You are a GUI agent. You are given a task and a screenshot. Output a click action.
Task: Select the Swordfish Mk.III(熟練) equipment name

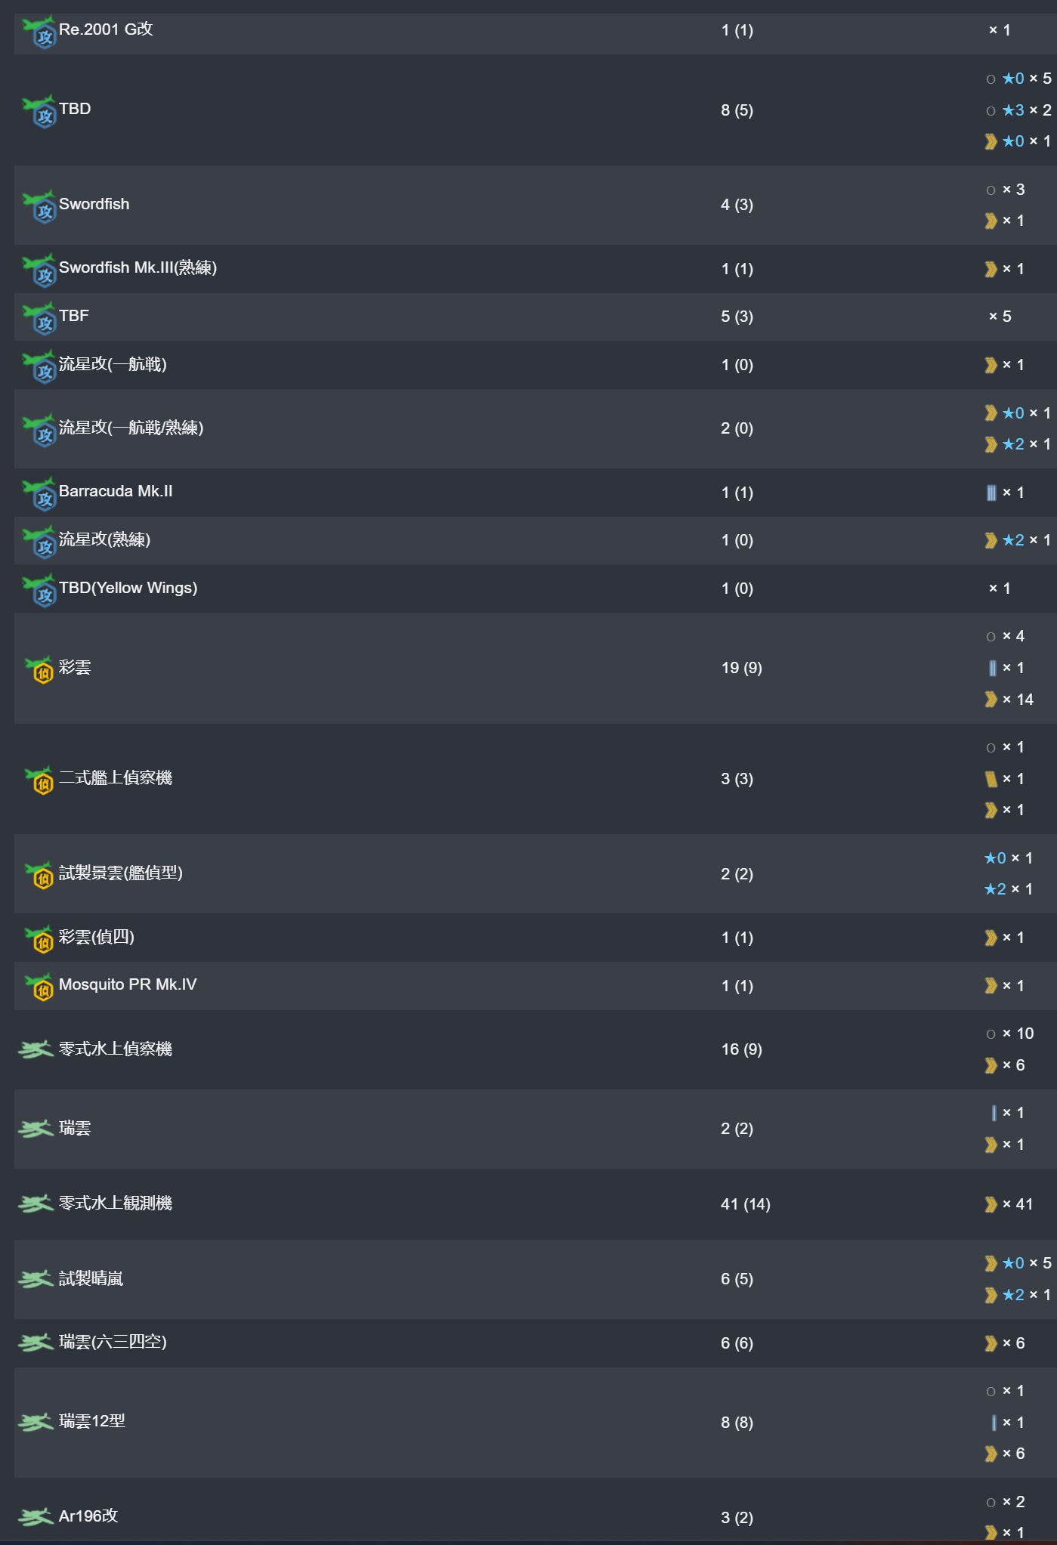click(x=138, y=267)
